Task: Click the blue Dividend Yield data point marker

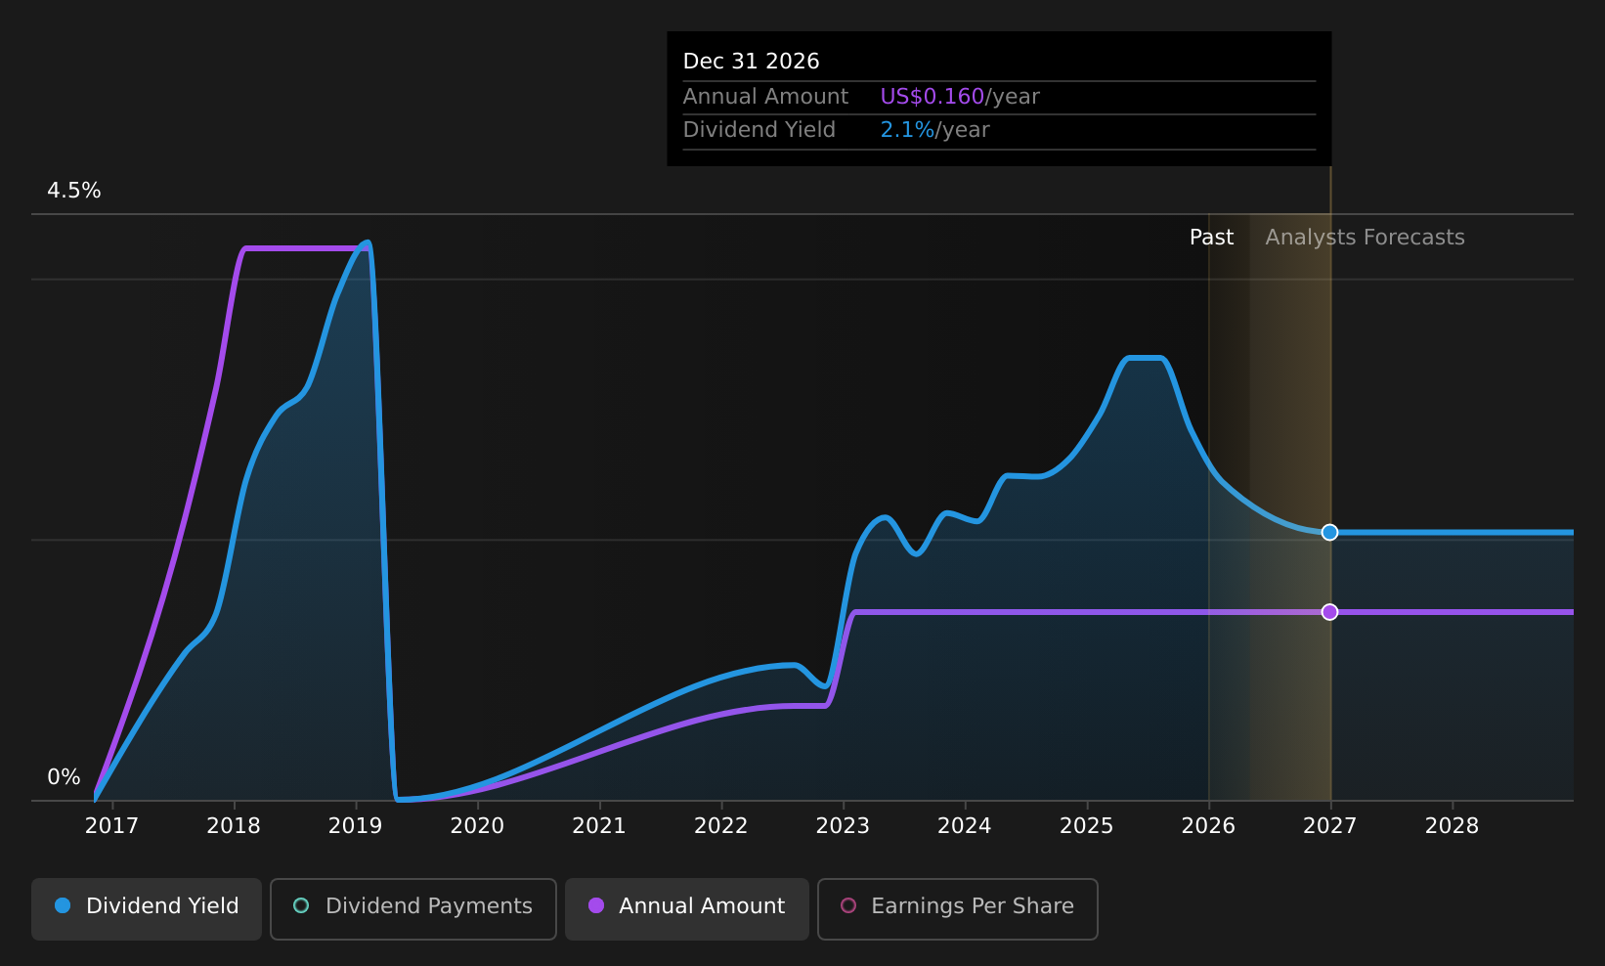Action: pos(1329,532)
